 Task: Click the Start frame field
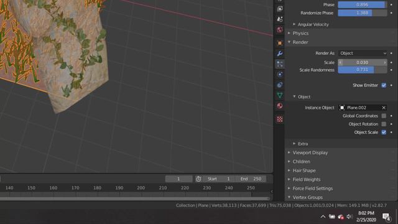(219, 179)
